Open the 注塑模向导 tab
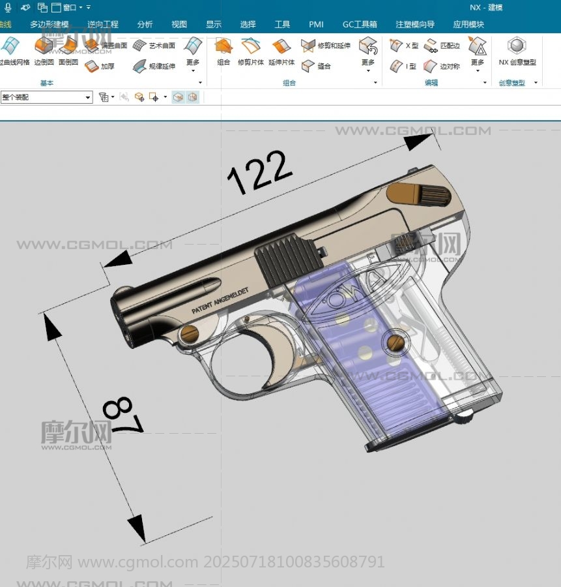Screen dimensions: 561x587 click(x=415, y=24)
